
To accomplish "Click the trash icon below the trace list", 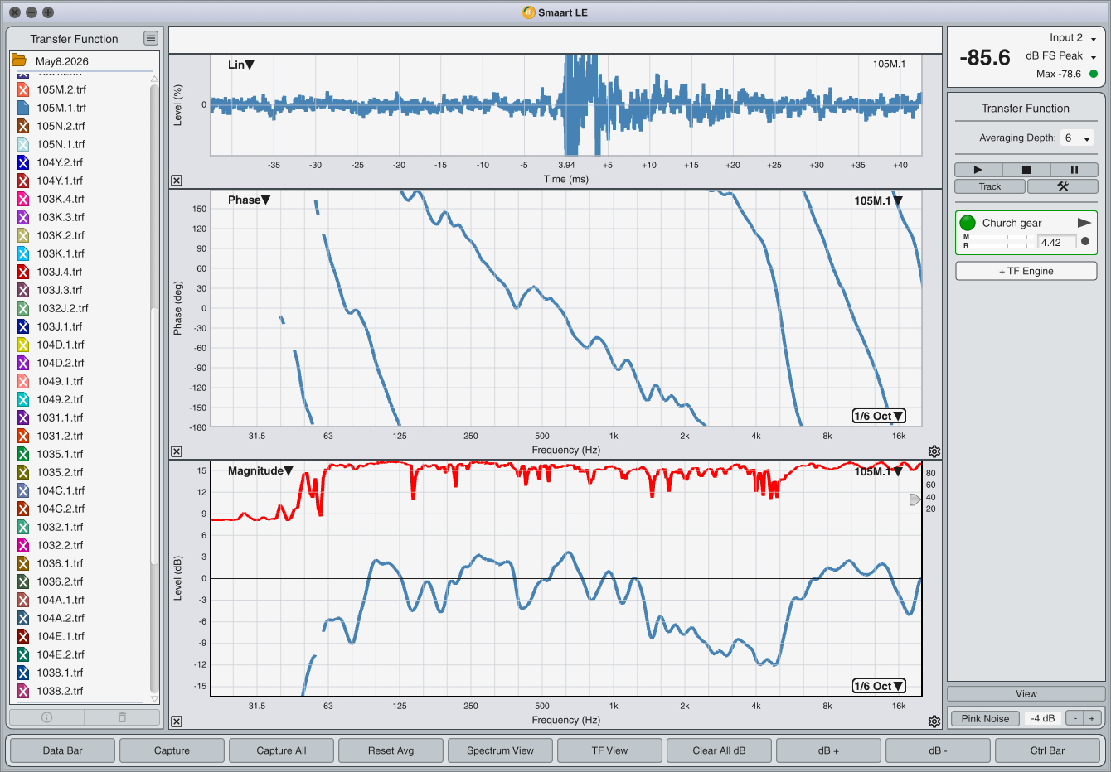I will 122,717.
